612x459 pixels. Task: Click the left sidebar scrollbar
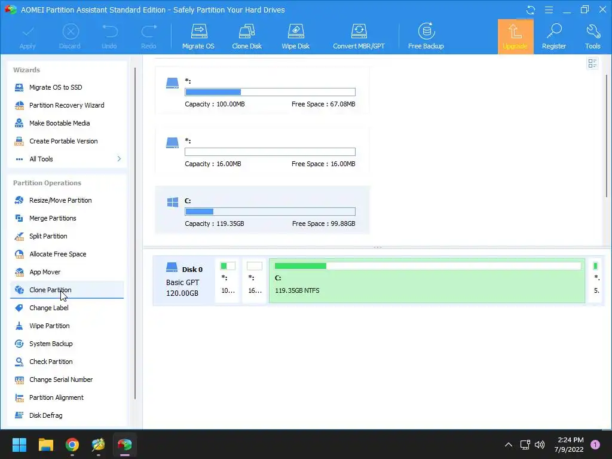coord(135,234)
